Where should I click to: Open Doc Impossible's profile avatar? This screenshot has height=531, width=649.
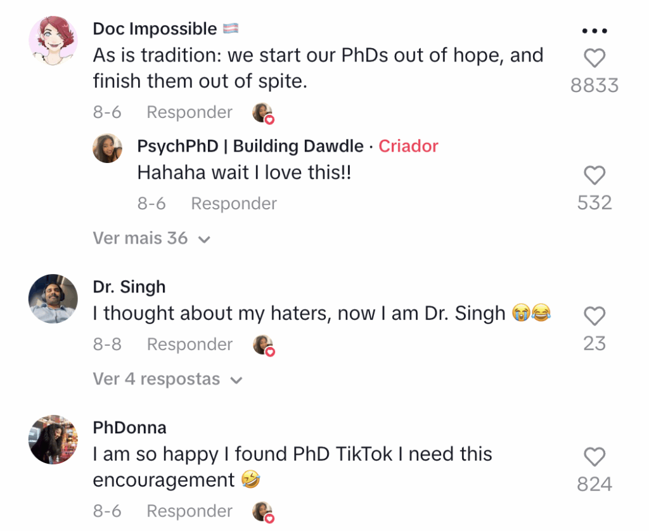tap(53, 41)
